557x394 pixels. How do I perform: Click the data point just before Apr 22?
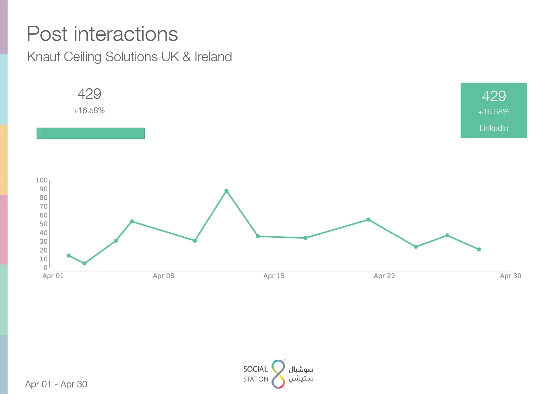[368, 220]
